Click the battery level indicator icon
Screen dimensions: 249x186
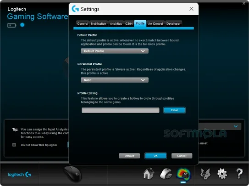click(12, 25)
